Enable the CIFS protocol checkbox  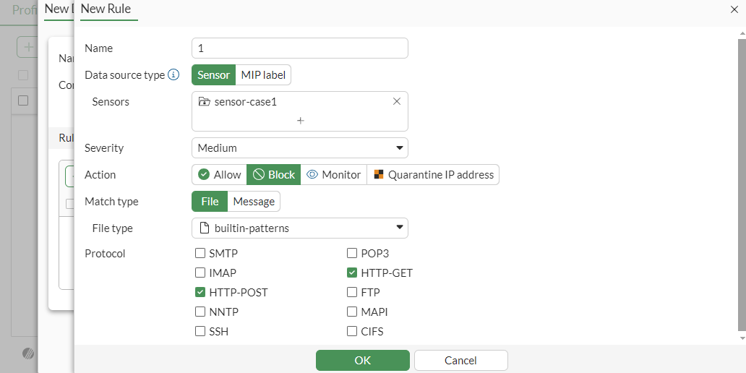(x=352, y=331)
